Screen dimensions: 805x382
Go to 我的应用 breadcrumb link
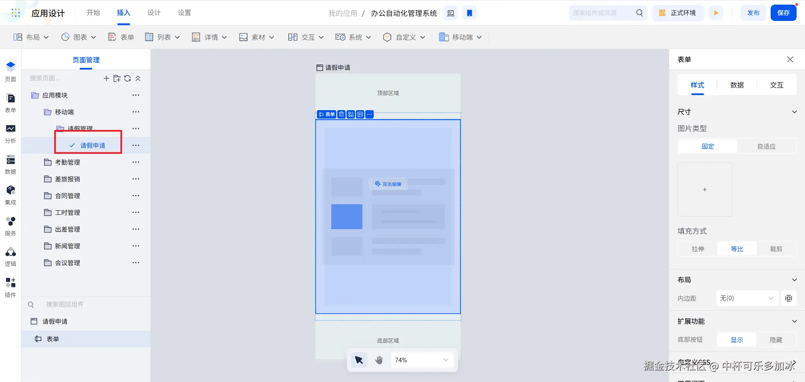tap(343, 13)
